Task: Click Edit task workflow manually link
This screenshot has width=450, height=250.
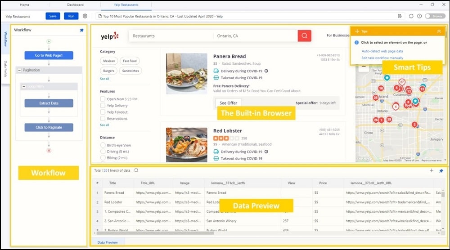Action: click(x=382, y=58)
